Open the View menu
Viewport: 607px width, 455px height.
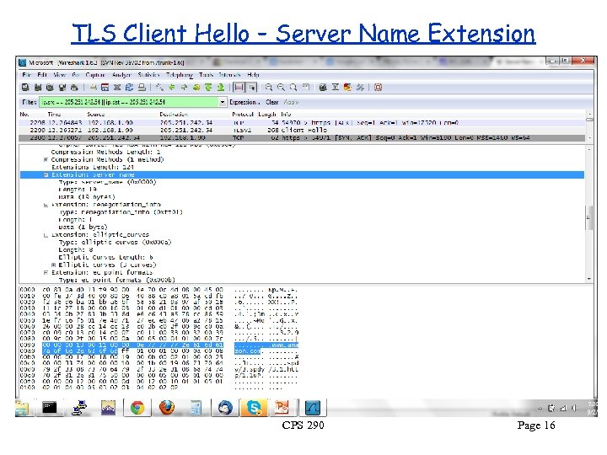(59, 75)
